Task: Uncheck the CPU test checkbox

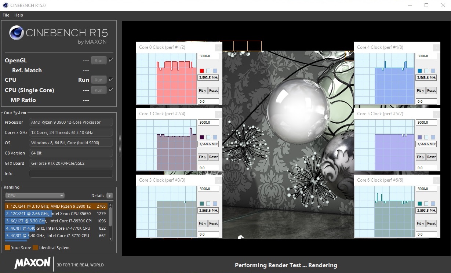Action: (x=111, y=80)
